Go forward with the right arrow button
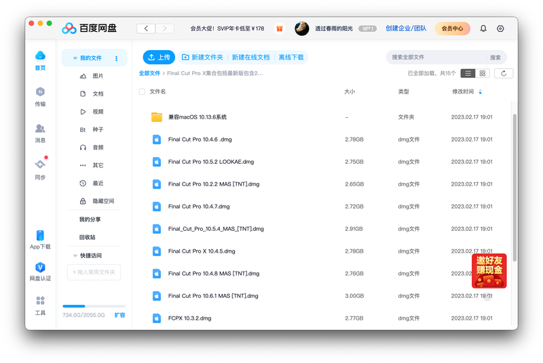Image resolution: width=543 pixels, height=363 pixels. pos(165,28)
